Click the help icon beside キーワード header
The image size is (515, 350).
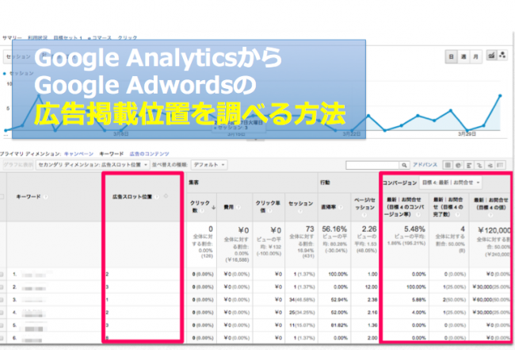click(x=47, y=194)
